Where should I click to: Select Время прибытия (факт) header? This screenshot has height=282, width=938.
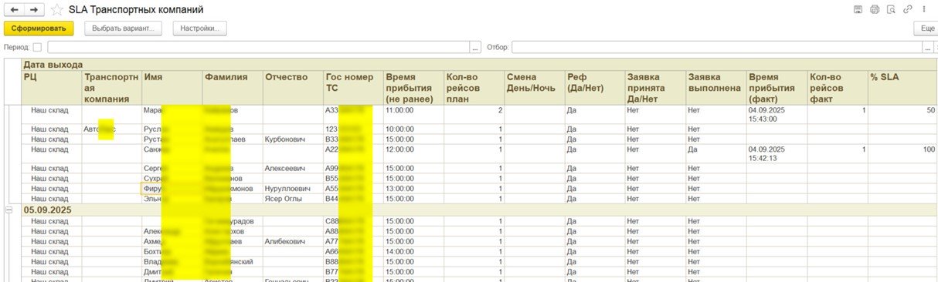coord(777,88)
